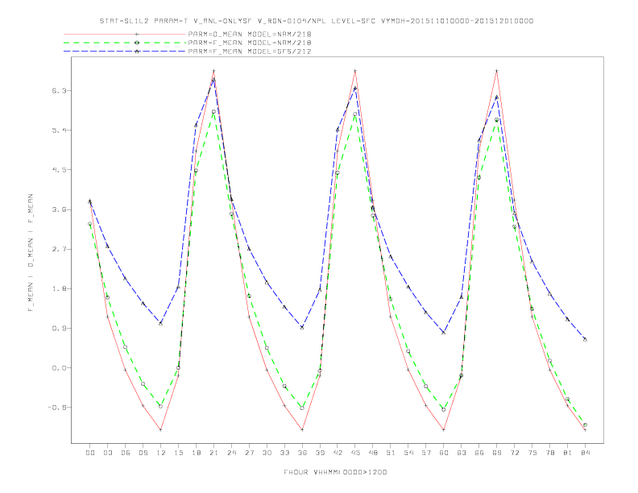Click x-axis tick label 69

click(497, 453)
